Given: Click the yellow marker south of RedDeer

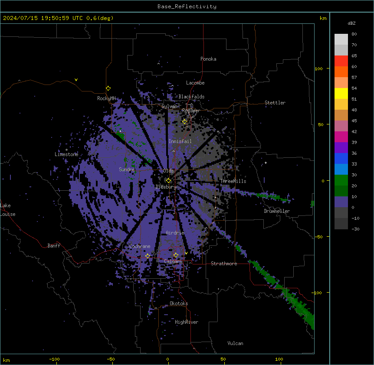Looking at the screenshot, I should point(184,122).
